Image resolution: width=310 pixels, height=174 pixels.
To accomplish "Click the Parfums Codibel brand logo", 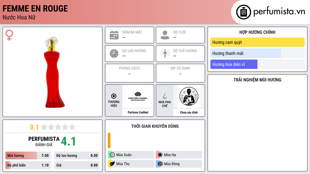I will click(138, 96).
